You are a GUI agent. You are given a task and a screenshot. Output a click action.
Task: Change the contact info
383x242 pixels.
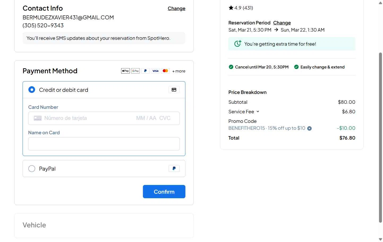(x=176, y=8)
